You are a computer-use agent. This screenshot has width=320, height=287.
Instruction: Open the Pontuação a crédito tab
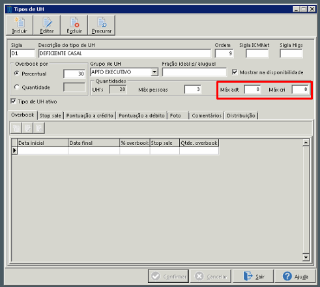coord(89,116)
